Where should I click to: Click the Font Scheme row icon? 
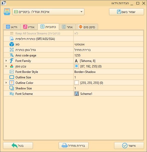[x=12, y=94]
